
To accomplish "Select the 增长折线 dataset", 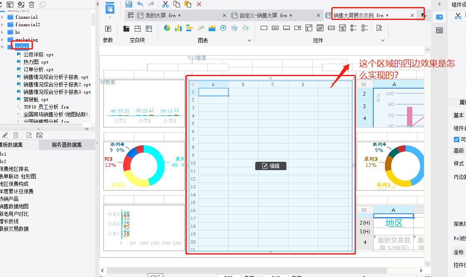I will click(x=9, y=221).
